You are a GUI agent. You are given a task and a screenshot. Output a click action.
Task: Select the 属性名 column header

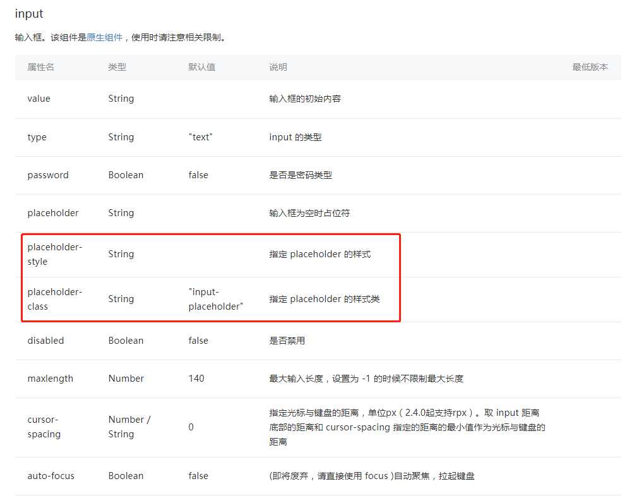coord(40,67)
